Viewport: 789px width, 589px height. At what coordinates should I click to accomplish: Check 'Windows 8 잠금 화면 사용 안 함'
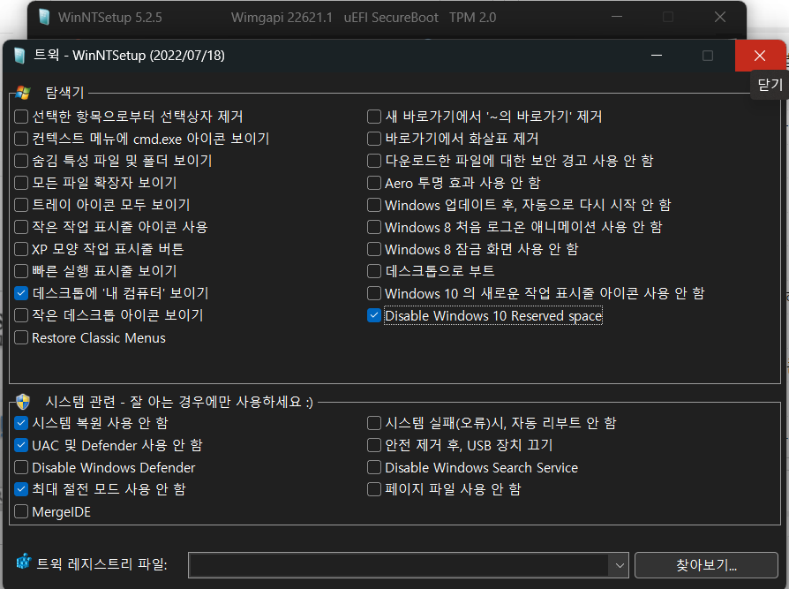click(374, 249)
